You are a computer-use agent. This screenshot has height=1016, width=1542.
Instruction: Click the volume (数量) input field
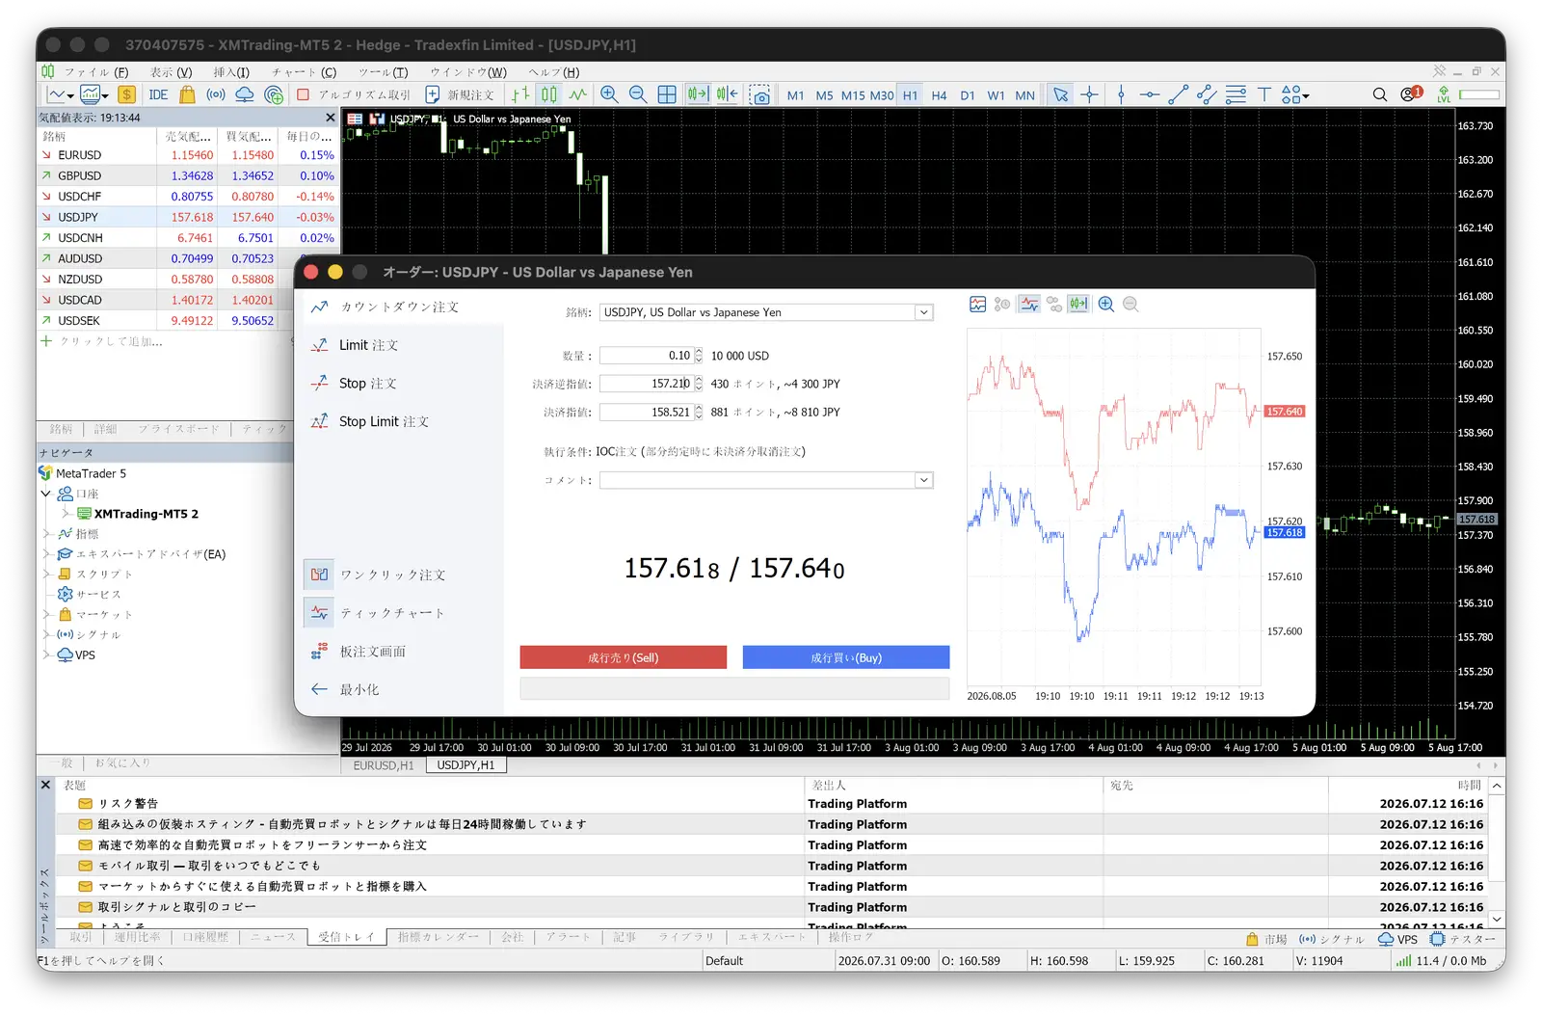click(x=646, y=356)
